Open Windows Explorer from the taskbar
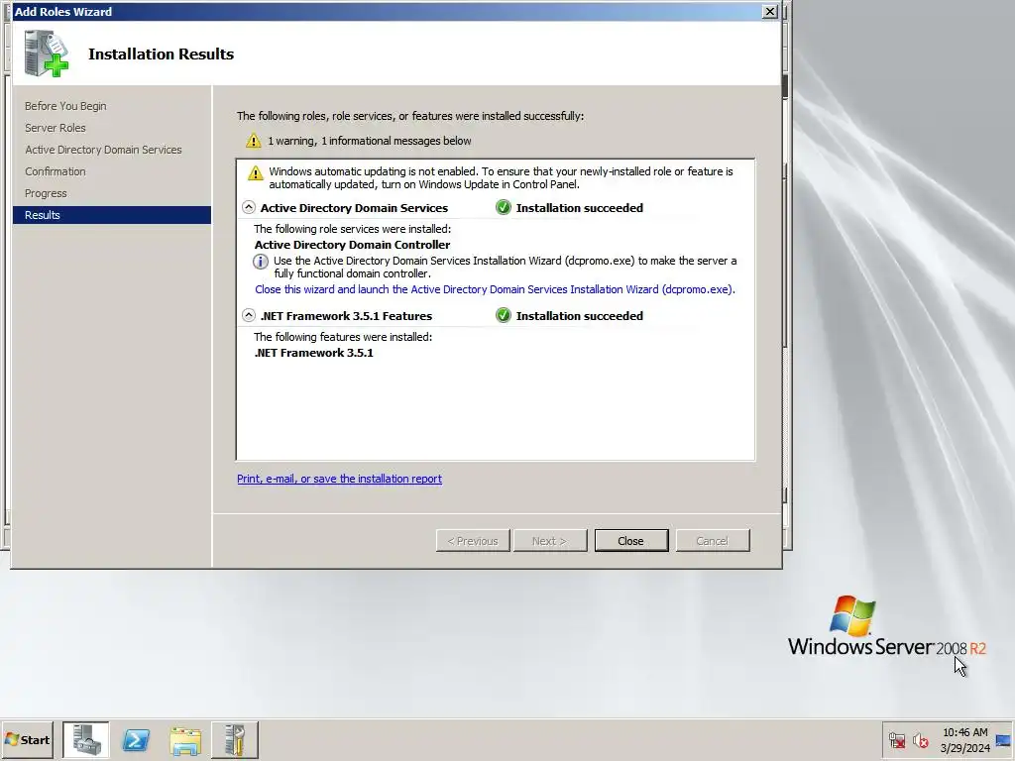Screen dimensions: 1015x761 point(185,739)
